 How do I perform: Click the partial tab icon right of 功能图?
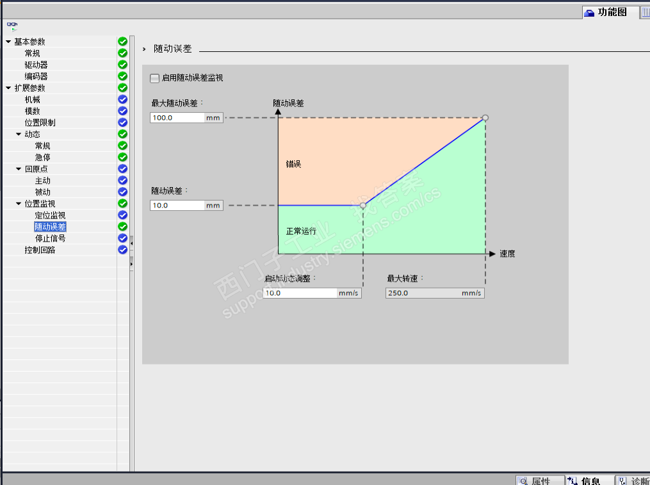click(646, 12)
